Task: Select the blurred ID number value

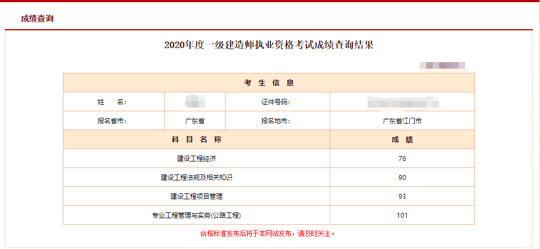Action: pos(402,102)
